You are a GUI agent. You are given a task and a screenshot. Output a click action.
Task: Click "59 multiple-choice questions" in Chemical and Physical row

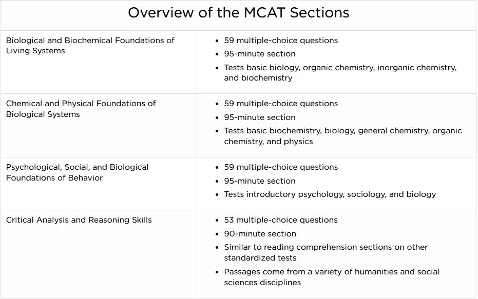pyautogui.click(x=281, y=103)
